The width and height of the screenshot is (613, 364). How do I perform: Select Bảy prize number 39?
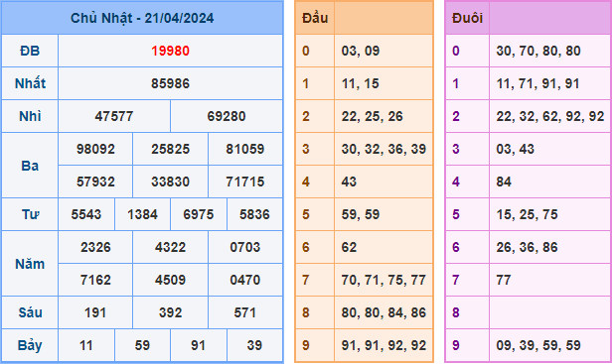(x=254, y=346)
